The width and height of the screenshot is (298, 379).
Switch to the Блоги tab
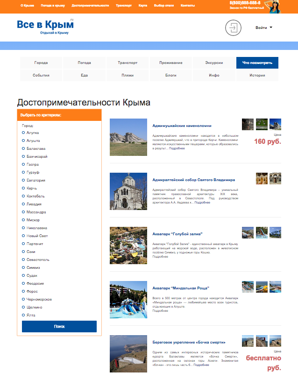pos(171,75)
